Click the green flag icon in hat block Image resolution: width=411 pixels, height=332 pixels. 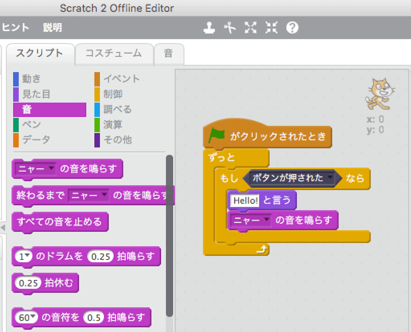tap(216, 135)
